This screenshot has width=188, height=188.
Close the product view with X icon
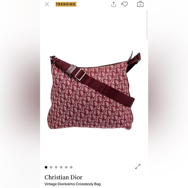(47, 4)
